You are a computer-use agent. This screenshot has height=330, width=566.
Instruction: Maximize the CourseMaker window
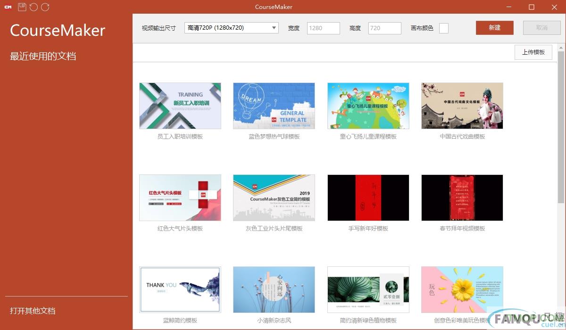pyautogui.click(x=532, y=7)
